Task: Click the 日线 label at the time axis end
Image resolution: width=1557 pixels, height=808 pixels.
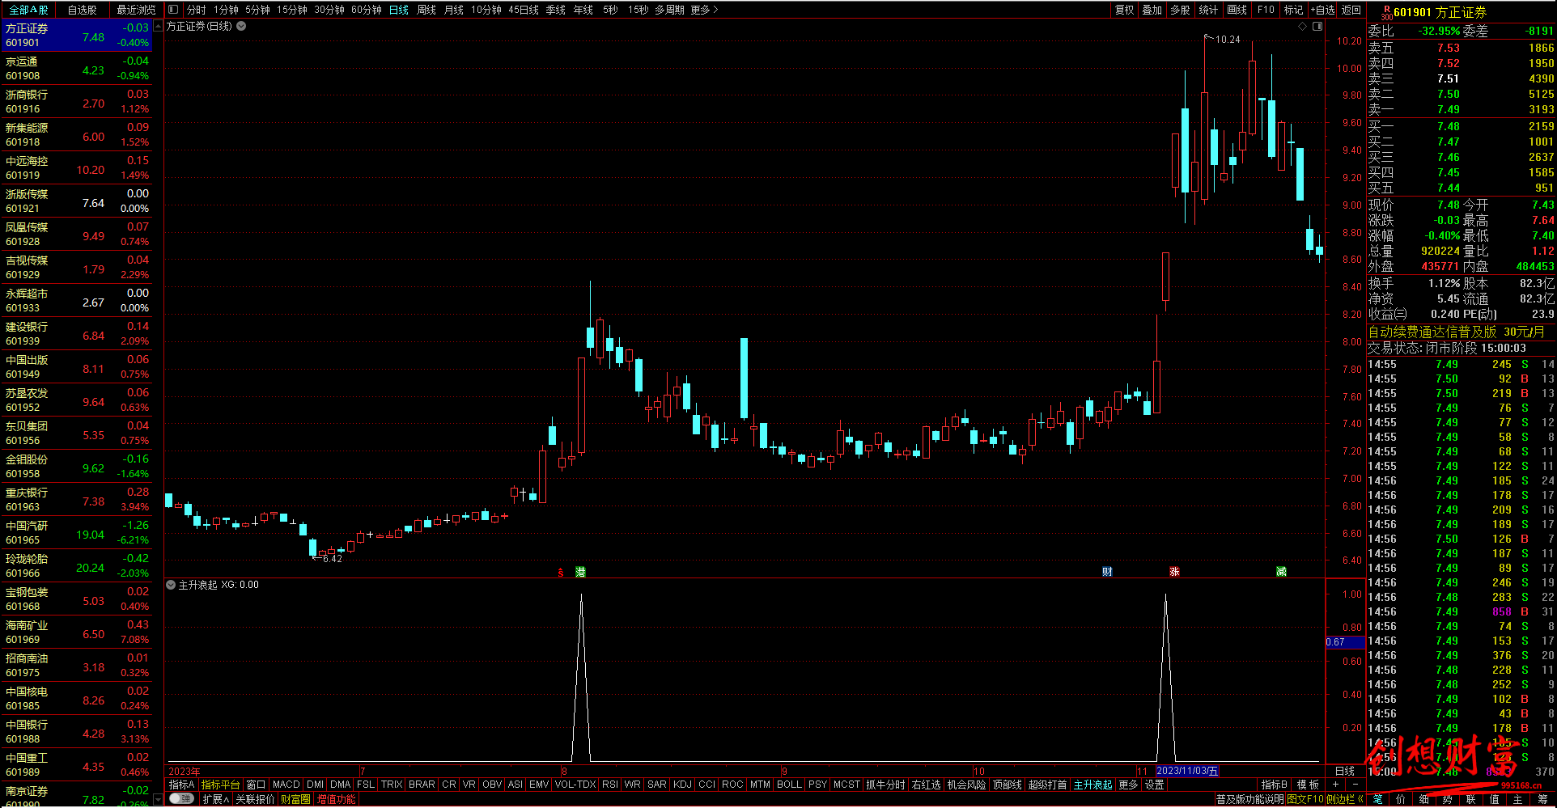Action: pos(1344,771)
